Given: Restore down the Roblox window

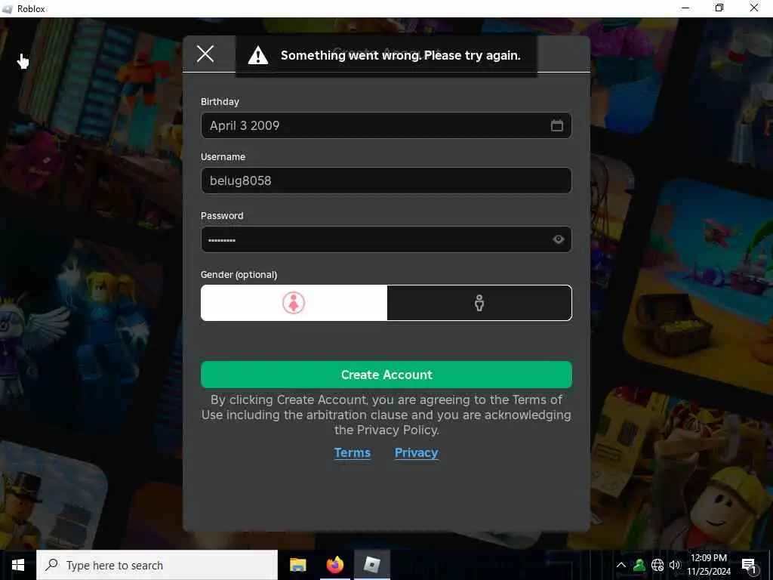Looking at the screenshot, I should click(719, 8).
